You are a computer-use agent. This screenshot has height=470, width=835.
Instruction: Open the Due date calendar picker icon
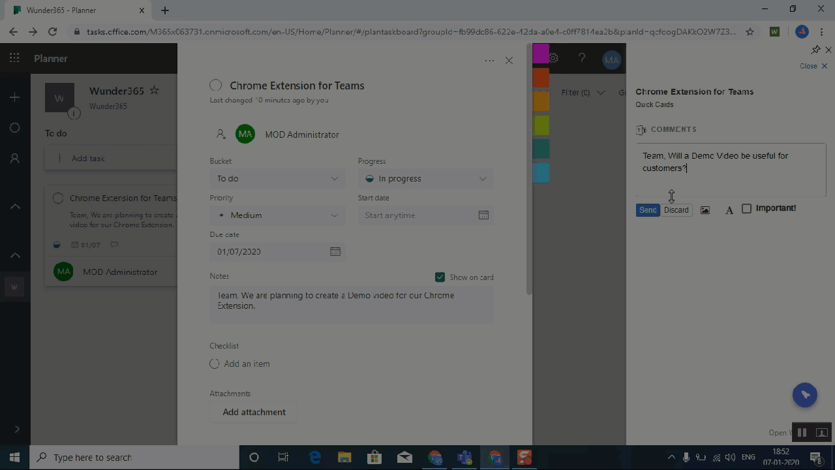tap(335, 251)
